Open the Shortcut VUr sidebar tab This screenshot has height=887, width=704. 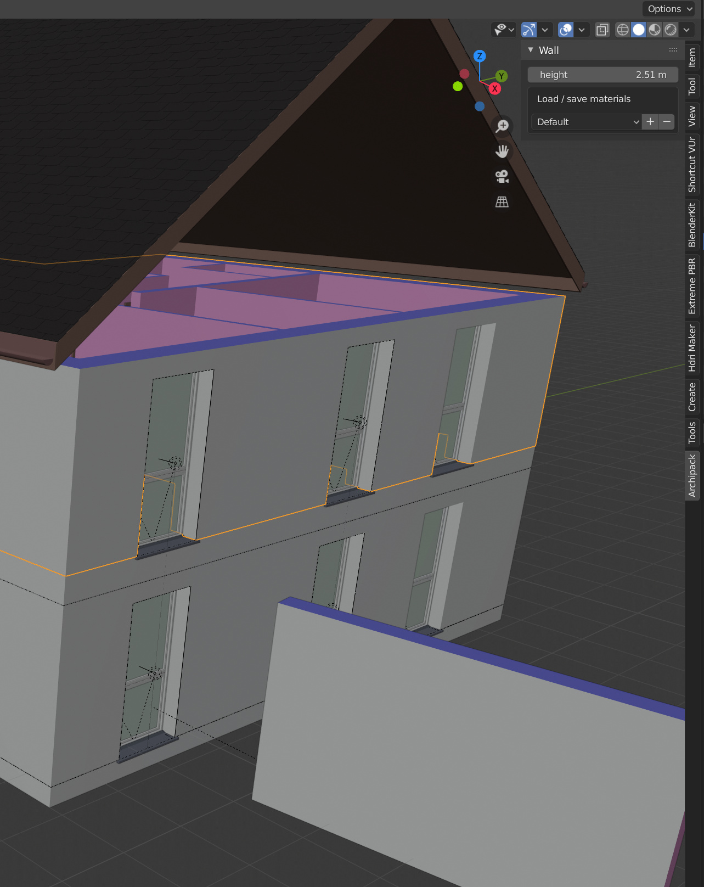click(x=692, y=165)
